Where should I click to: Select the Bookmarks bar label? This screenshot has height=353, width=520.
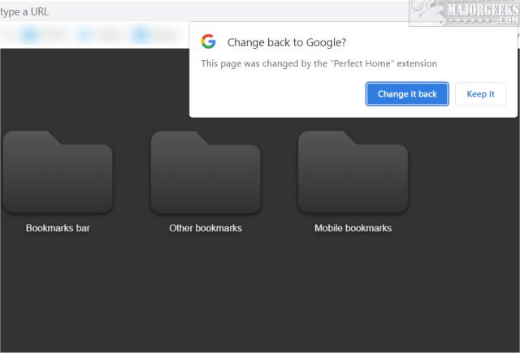(x=58, y=228)
